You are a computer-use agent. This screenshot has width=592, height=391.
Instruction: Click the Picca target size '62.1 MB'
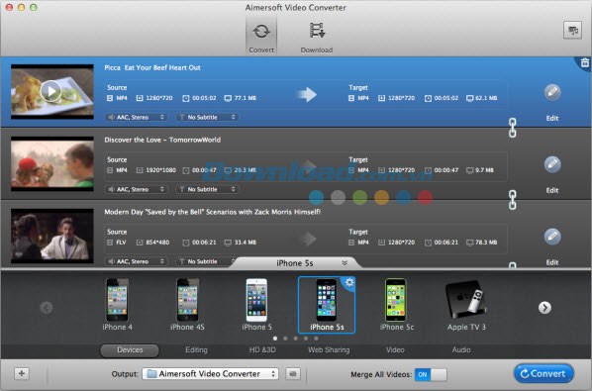coord(486,98)
